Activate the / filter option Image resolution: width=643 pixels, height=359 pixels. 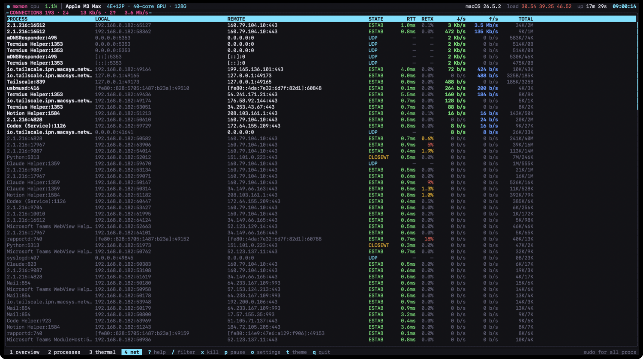(183, 352)
